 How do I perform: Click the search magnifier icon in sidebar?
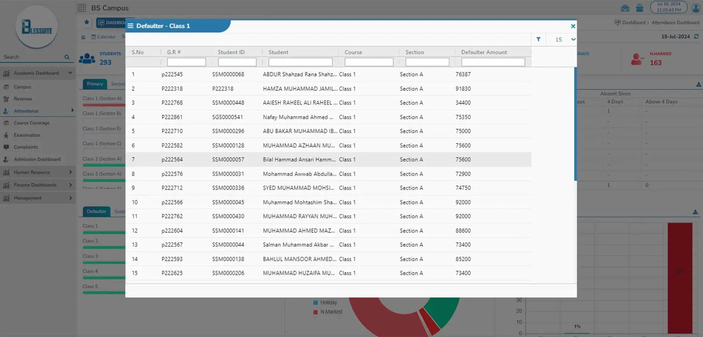click(67, 57)
